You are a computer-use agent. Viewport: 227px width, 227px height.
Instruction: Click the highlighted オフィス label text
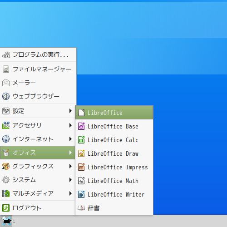point(24,153)
